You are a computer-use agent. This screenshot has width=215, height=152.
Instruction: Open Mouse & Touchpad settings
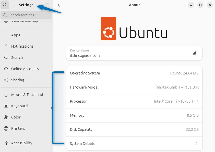[26, 95]
